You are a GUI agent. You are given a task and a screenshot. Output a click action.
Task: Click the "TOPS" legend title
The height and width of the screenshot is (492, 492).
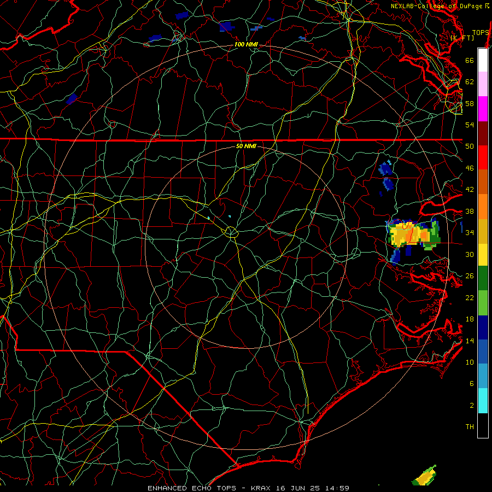(481, 33)
